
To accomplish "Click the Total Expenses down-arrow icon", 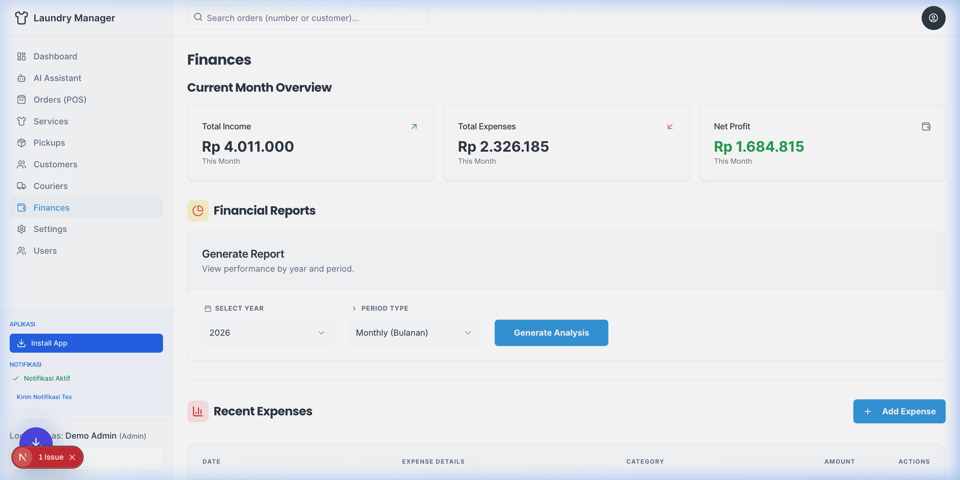I will point(670,126).
